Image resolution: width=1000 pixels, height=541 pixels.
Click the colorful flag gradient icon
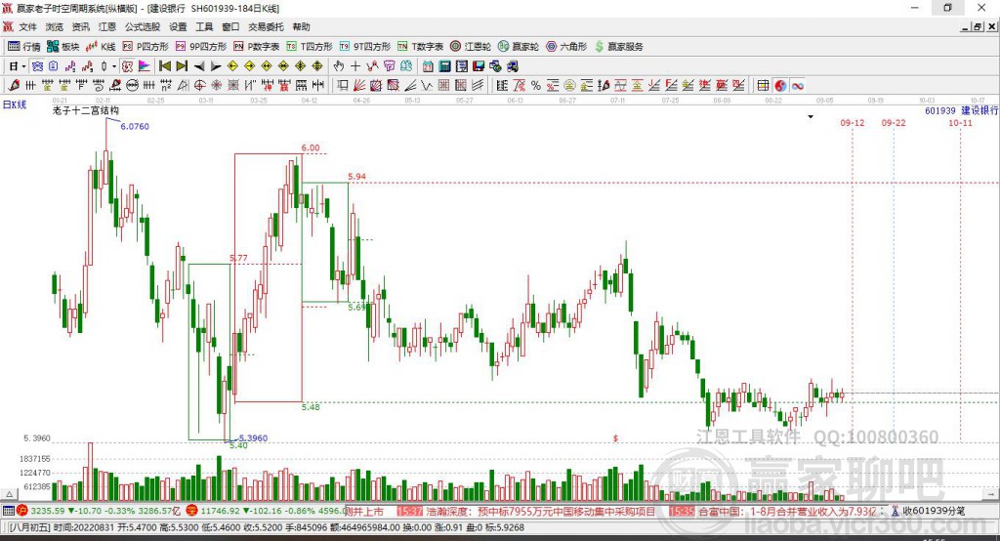(145, 66)
